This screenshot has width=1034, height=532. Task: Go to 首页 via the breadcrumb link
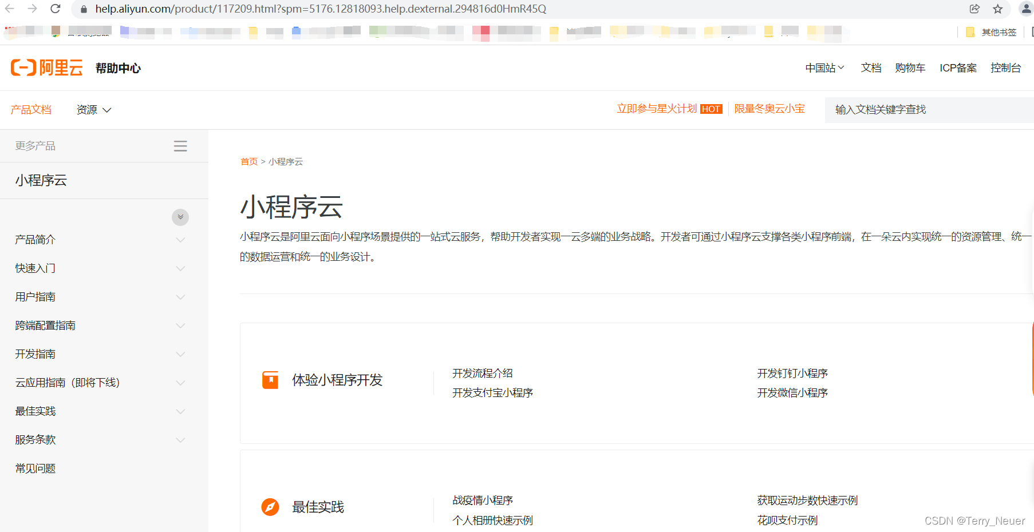click(x=248, y=161)
